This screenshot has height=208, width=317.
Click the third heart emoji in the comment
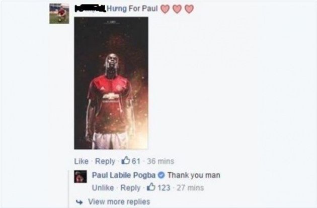pyautogui.click(x=189, y=9)
